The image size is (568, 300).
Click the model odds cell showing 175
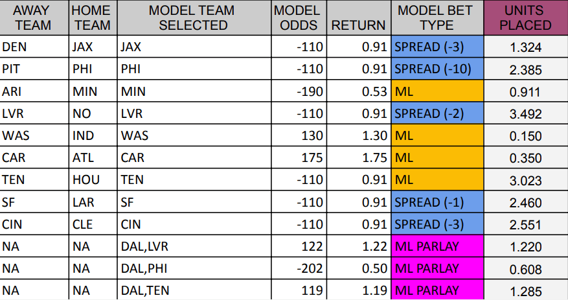click(x=297, y=158)
